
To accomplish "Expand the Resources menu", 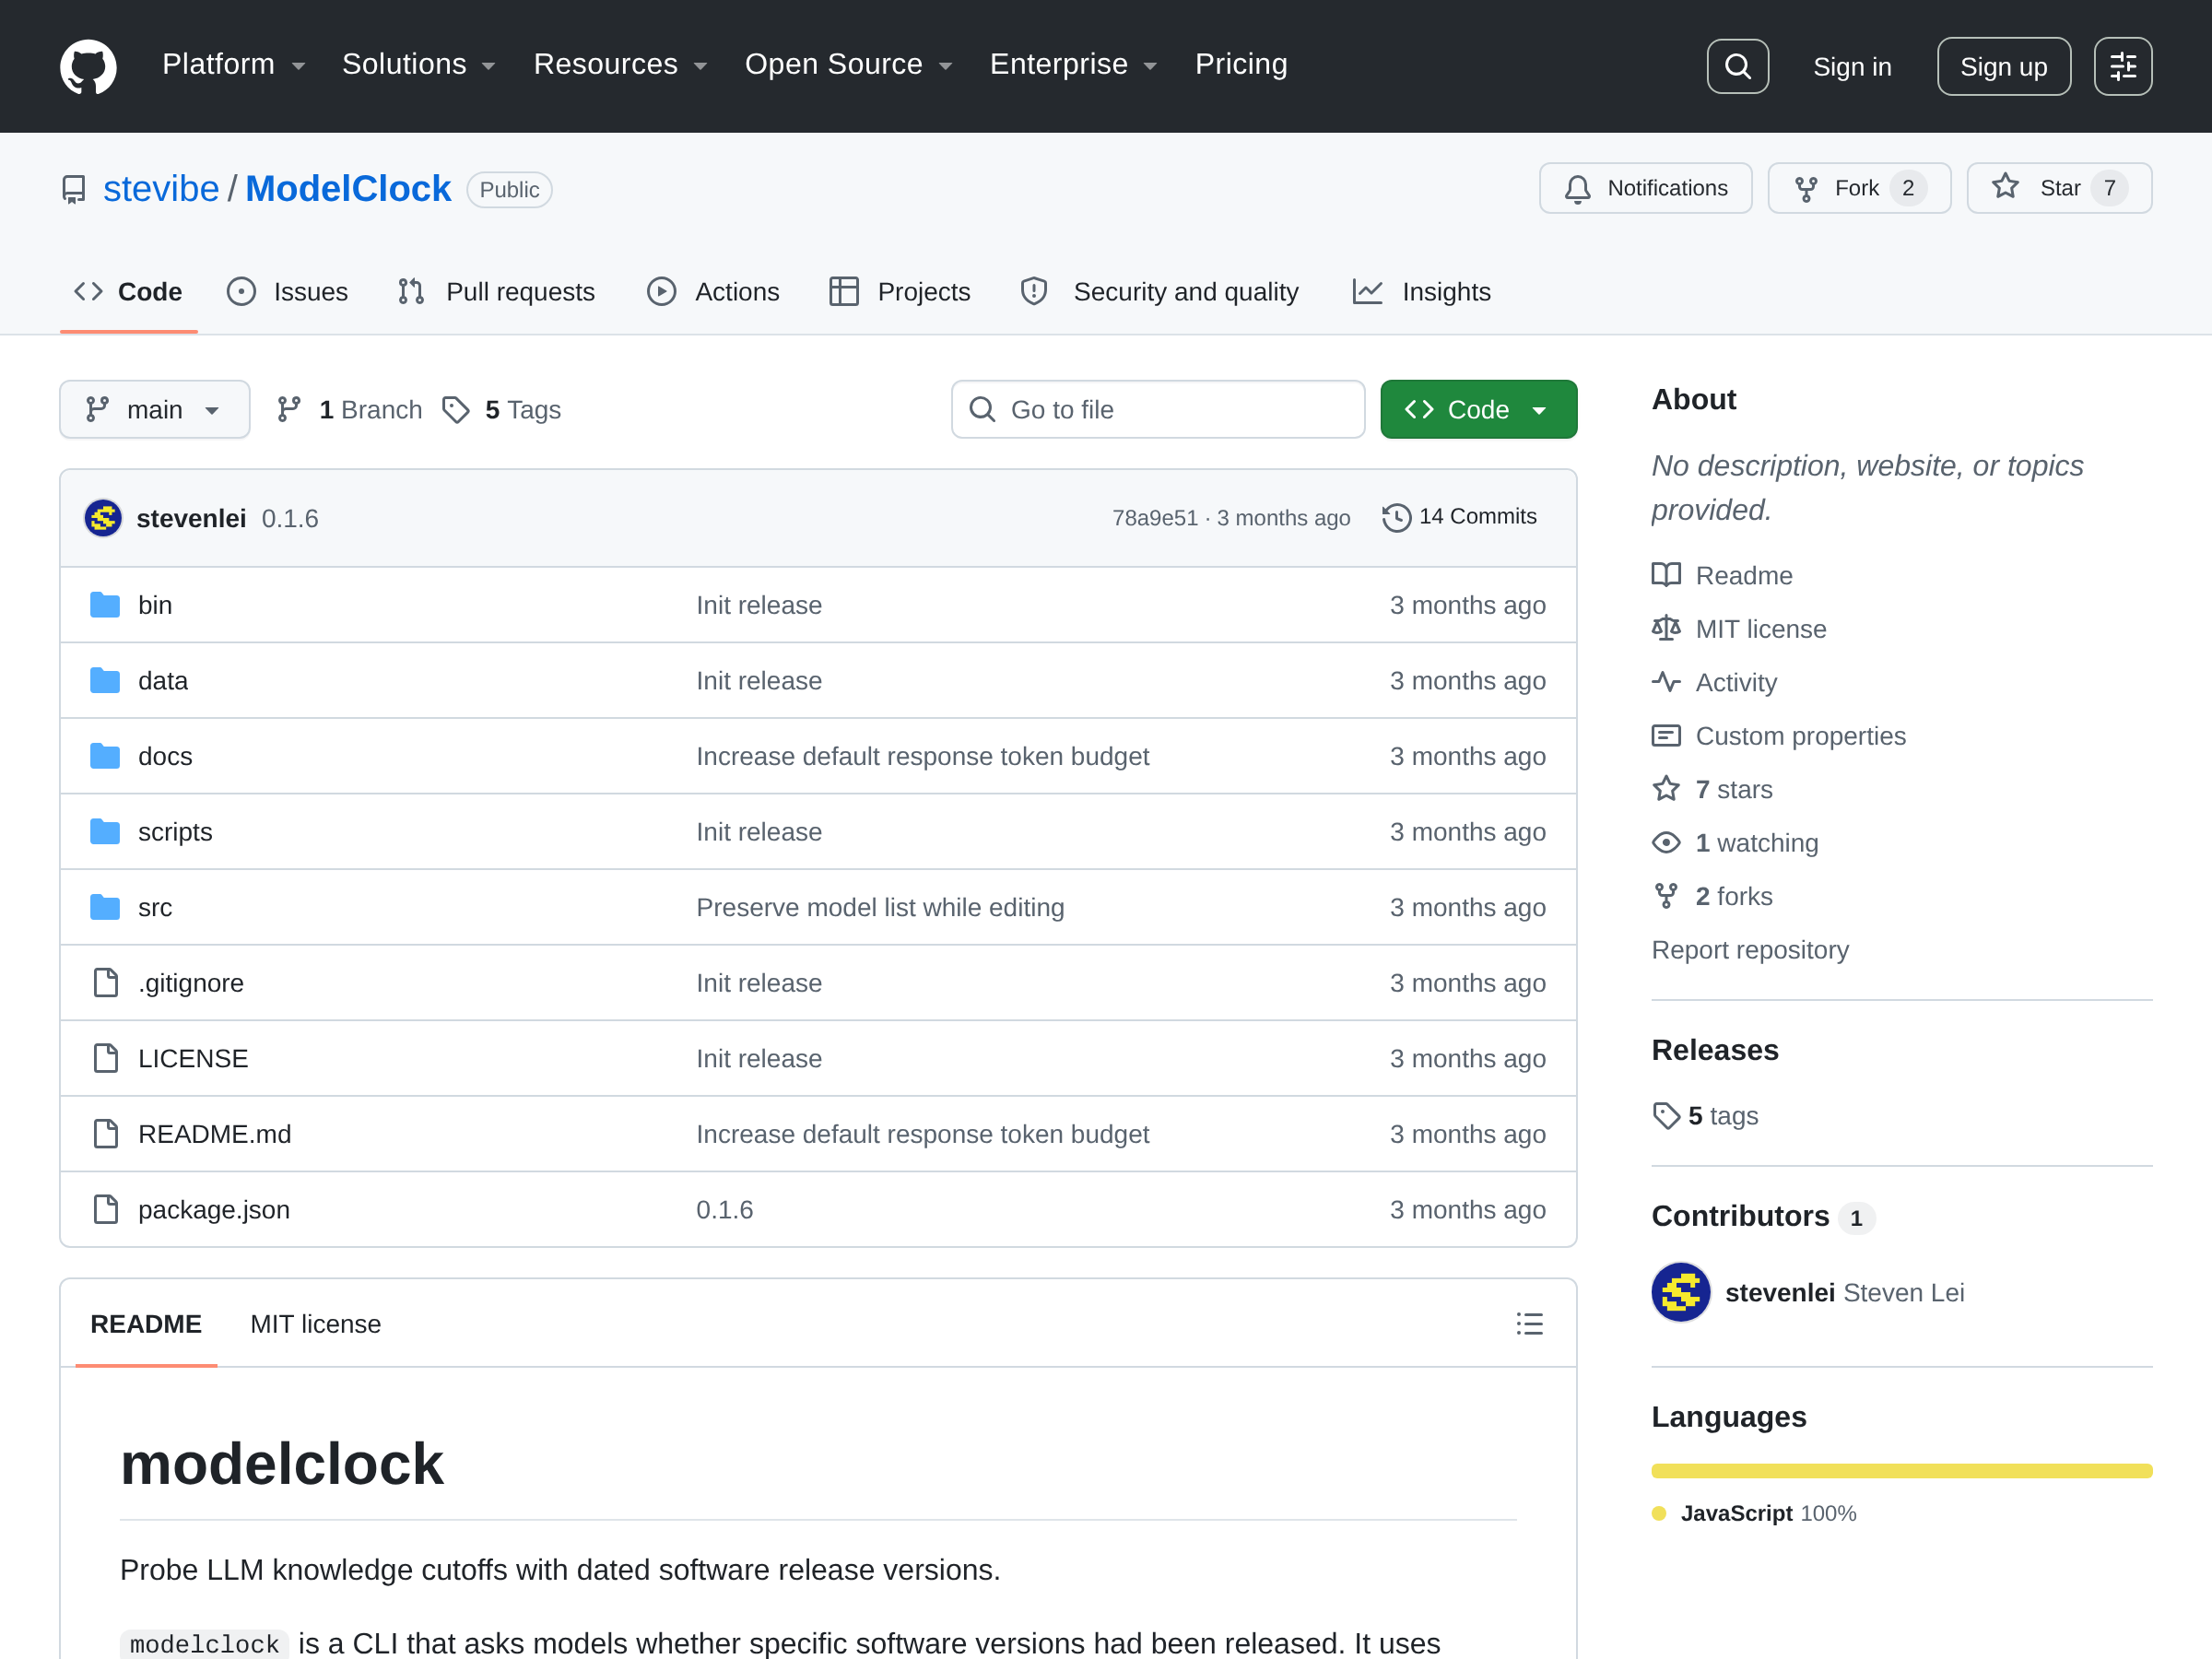I will (620, 65).
